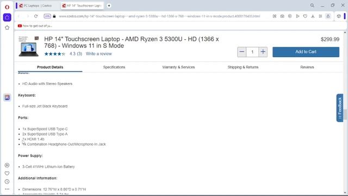Open the YouTube bookmark in bookmarks bar
348x196 pixels.
point(35,26)
